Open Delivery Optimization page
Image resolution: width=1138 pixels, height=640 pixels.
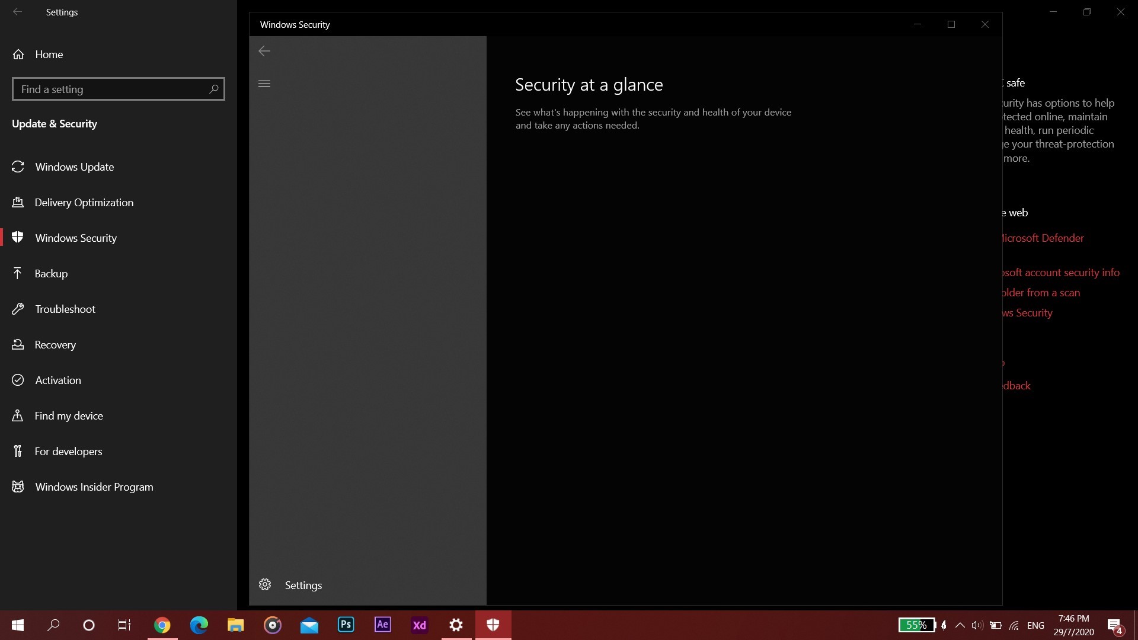[119, 202]
